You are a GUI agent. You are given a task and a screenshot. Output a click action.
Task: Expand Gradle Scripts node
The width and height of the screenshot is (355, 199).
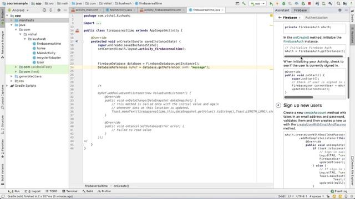[x=7, y=86]
